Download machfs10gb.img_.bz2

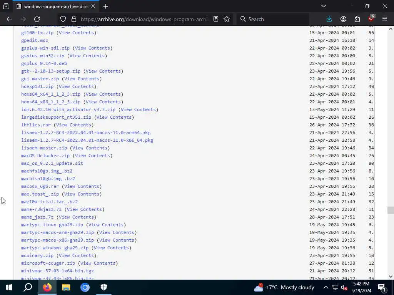pos(47,171)
